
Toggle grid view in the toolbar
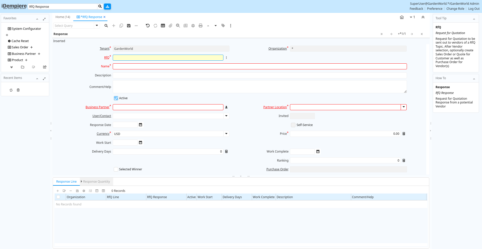tap(163, 26)
